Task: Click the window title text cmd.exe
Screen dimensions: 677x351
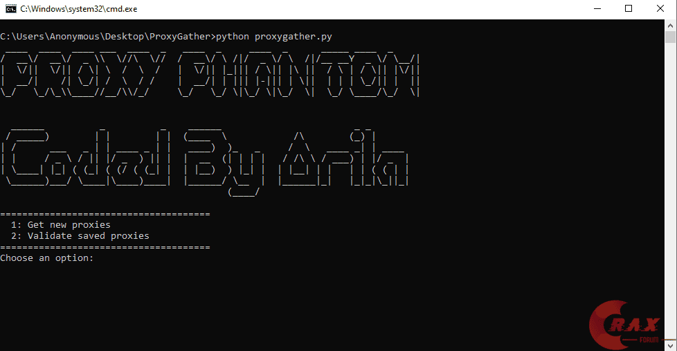Action: [x=79, y=8]
